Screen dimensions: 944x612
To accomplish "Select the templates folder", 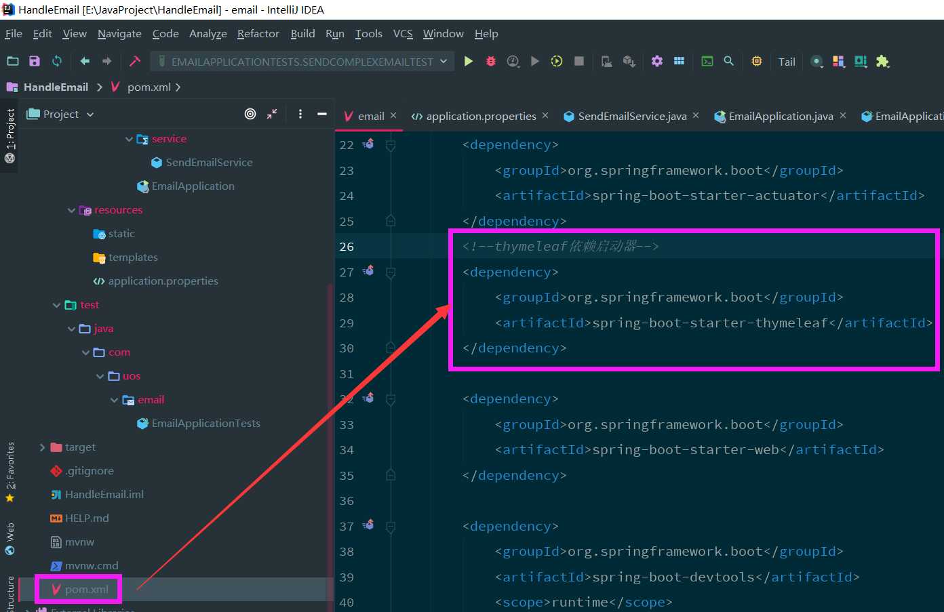I will [x=133, y=257].
